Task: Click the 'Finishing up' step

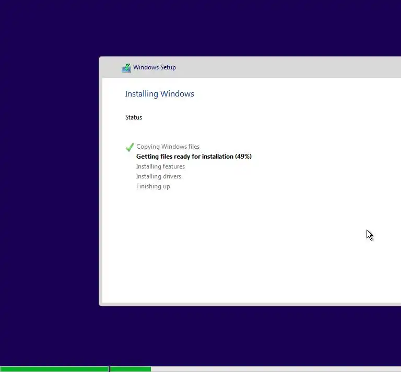Action: click(153, 186)
